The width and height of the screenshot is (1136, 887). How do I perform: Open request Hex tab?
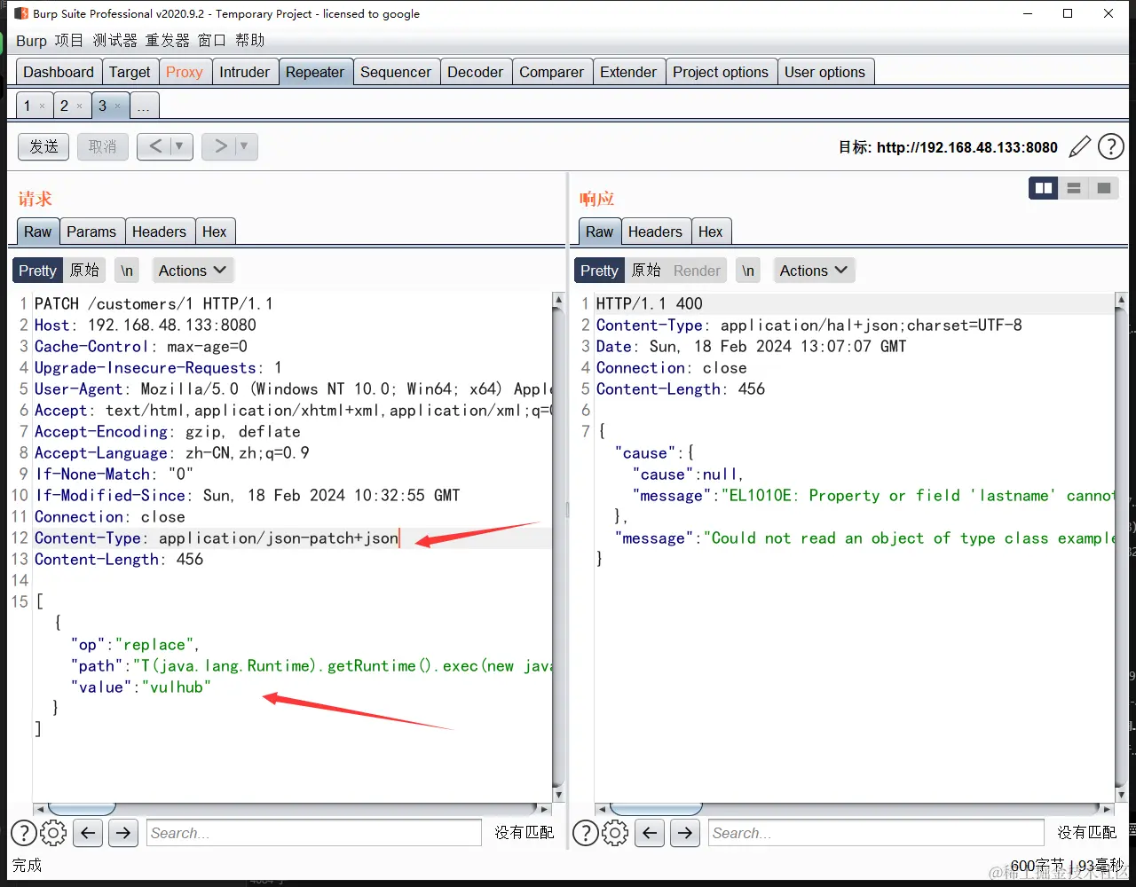[x=215, y=232]
